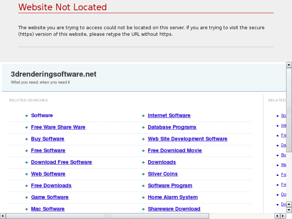Click the arrow bullet next to Free Download Movie
This screenshot has height=219, width=292.
point(143,151)
